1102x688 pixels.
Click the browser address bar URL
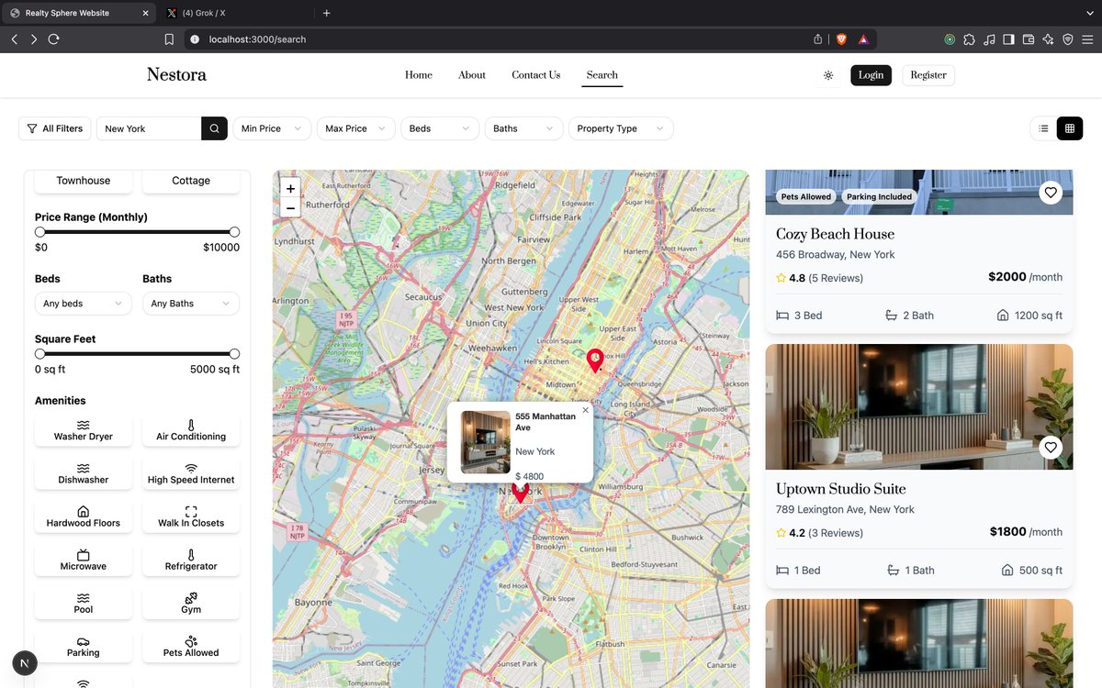click(257, 39)
